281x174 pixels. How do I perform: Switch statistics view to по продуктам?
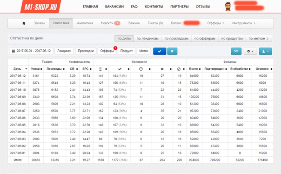click(x=232, y=39)
